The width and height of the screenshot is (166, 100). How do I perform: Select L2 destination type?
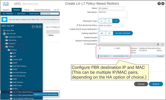[109, 21]
